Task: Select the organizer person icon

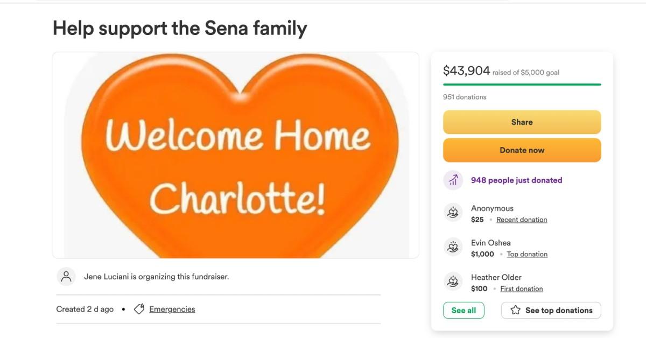Action: pos(66,276)
